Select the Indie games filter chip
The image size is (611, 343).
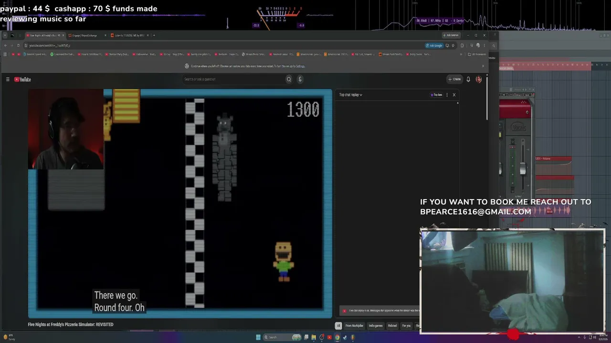point(376,326)
